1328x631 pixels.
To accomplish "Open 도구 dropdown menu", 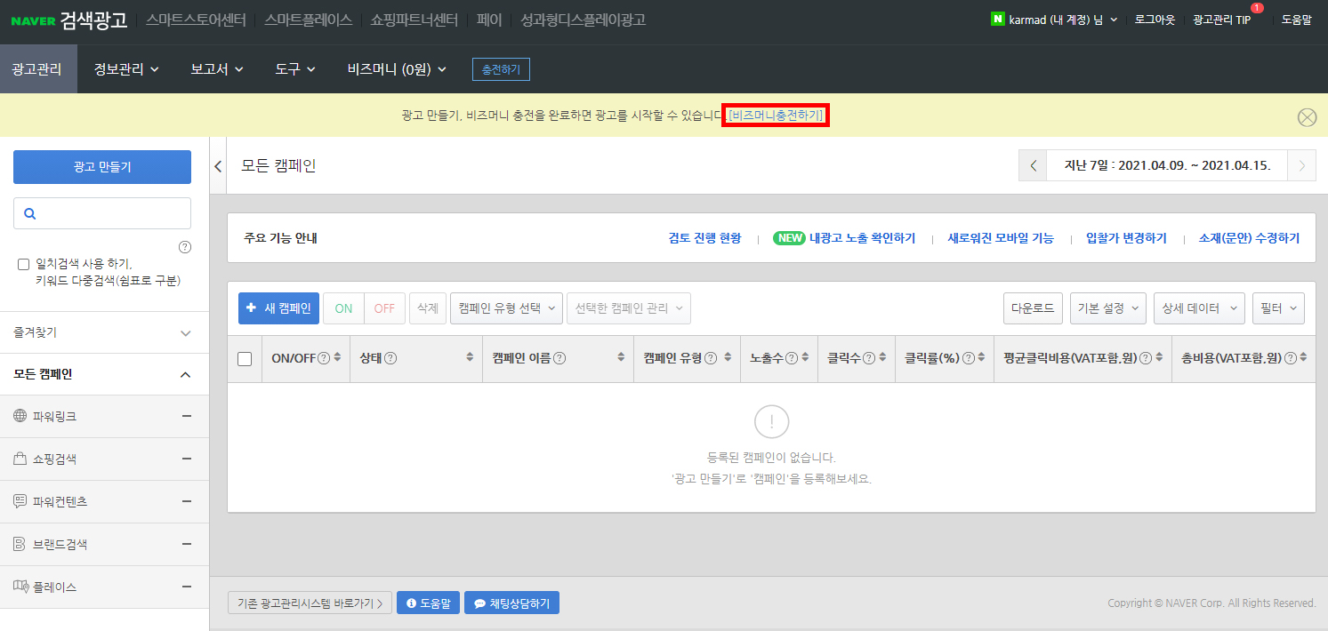I will pyautogui.click(x=295, y=68).
